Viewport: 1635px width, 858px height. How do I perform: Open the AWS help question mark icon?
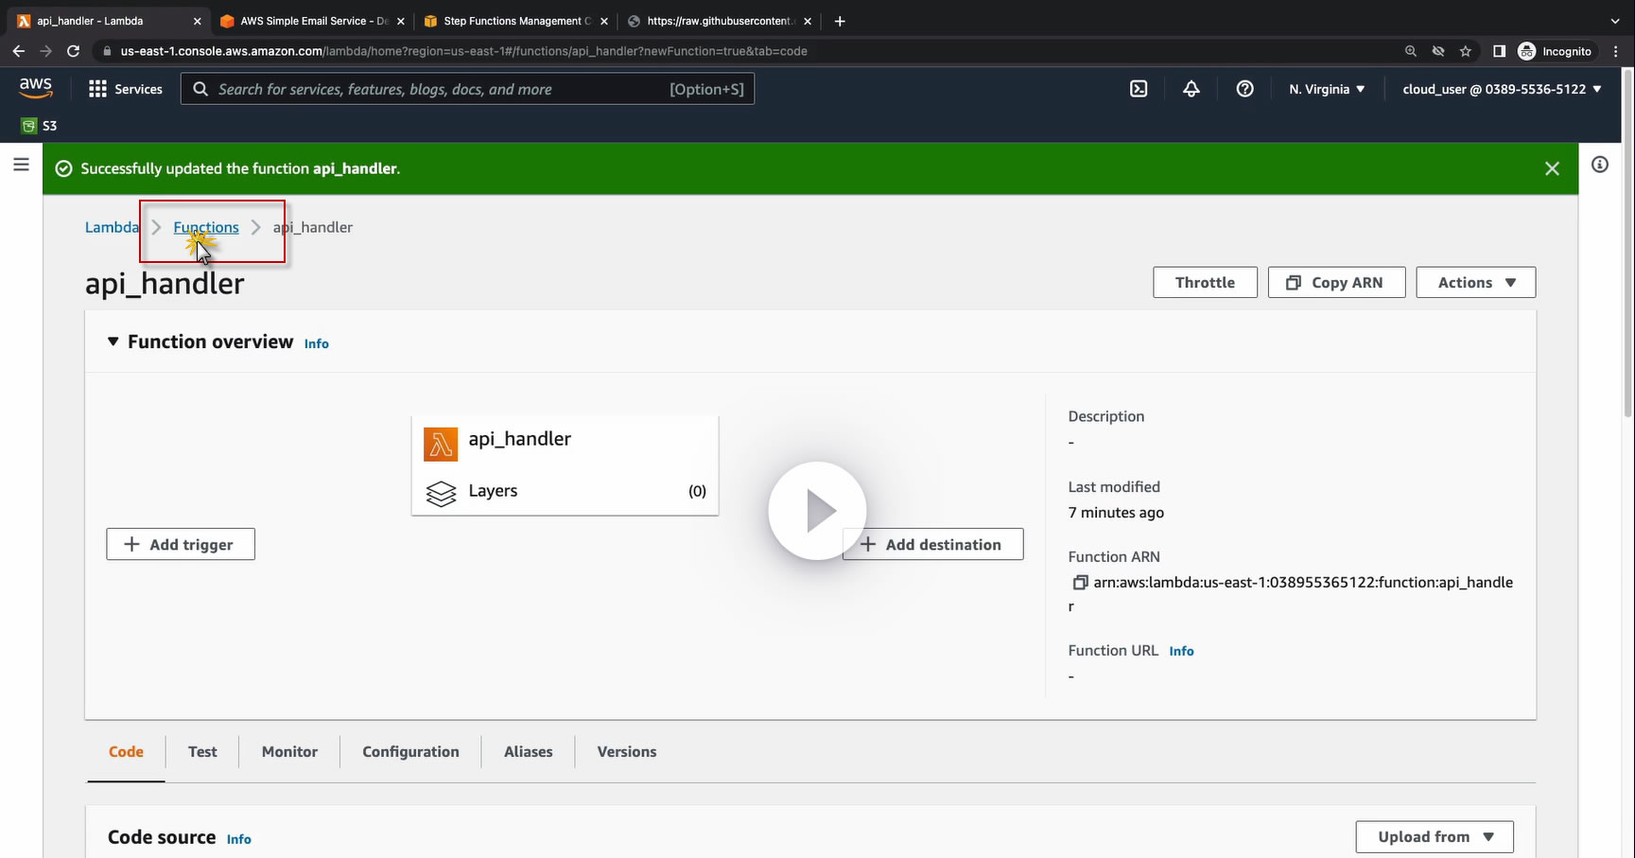(1245, 89)
